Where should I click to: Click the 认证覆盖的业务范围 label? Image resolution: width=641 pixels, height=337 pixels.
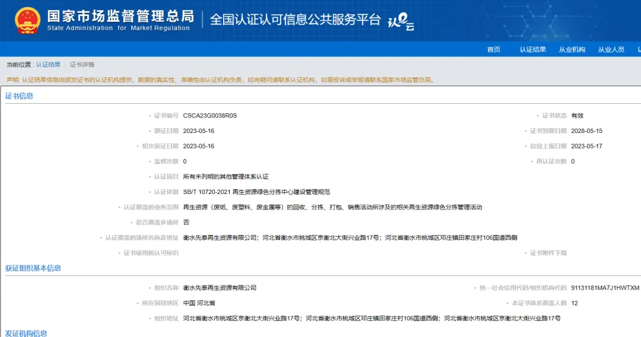(x=151, y=207)
